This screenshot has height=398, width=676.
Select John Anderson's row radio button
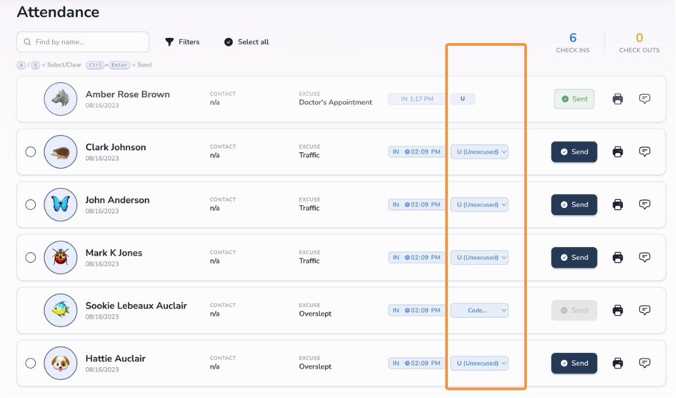[x=31, y=205]
